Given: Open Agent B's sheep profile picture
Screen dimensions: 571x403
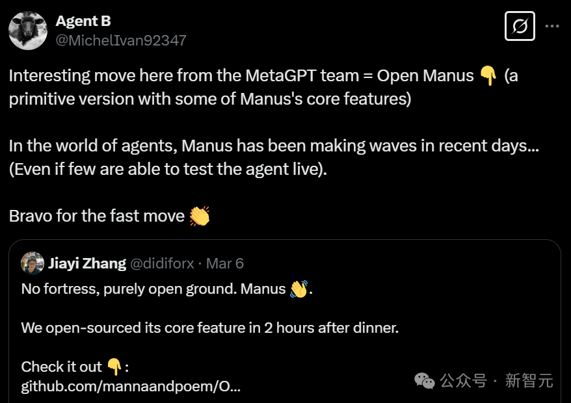Looking at the screenshot, I should tap(28, 31).
